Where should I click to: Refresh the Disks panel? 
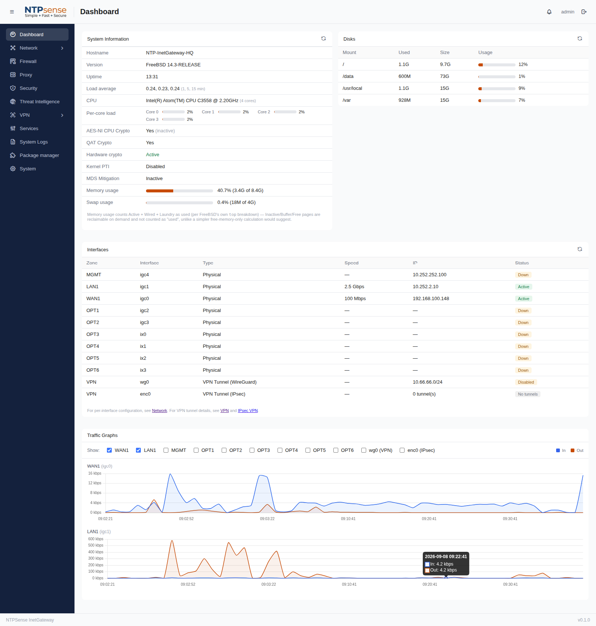tap(580, 38)
